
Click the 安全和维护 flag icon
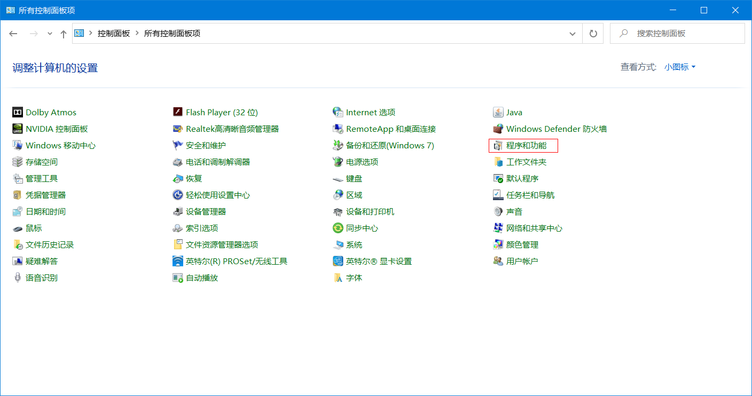pos(178,145)
